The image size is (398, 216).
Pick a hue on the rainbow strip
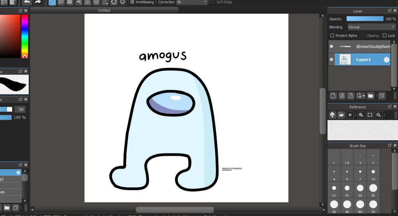(x=24, y=36)
